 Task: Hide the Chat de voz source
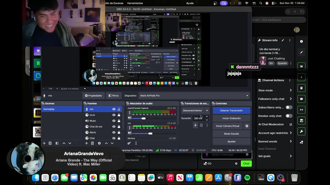[x=114, y=126]
